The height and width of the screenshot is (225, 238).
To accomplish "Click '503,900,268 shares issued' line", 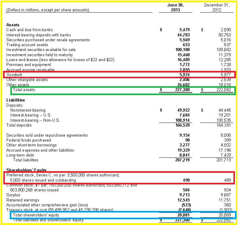I will click(x=34, y=190).
